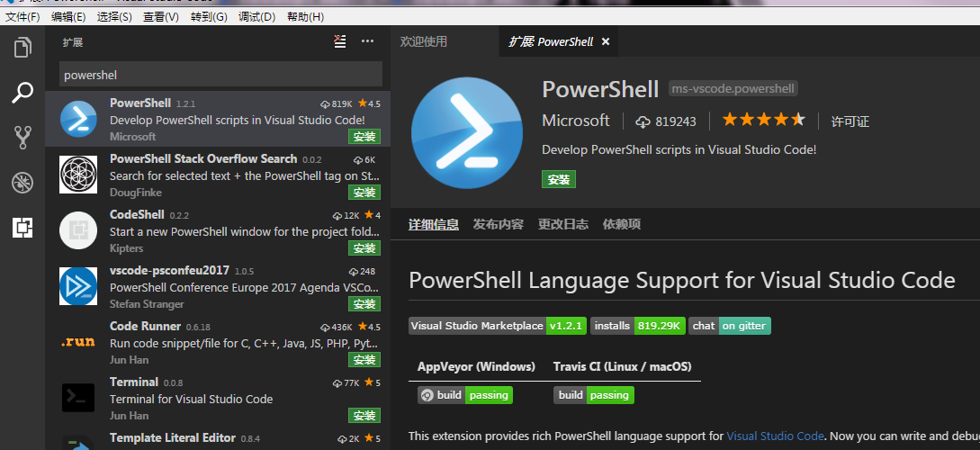Open the Debug bug icon
Screen dimensions: 980x450
[x=22, y=183]
